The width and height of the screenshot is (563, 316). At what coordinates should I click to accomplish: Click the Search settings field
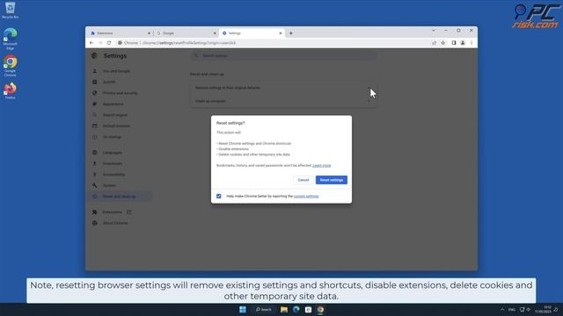coord(283,56)
